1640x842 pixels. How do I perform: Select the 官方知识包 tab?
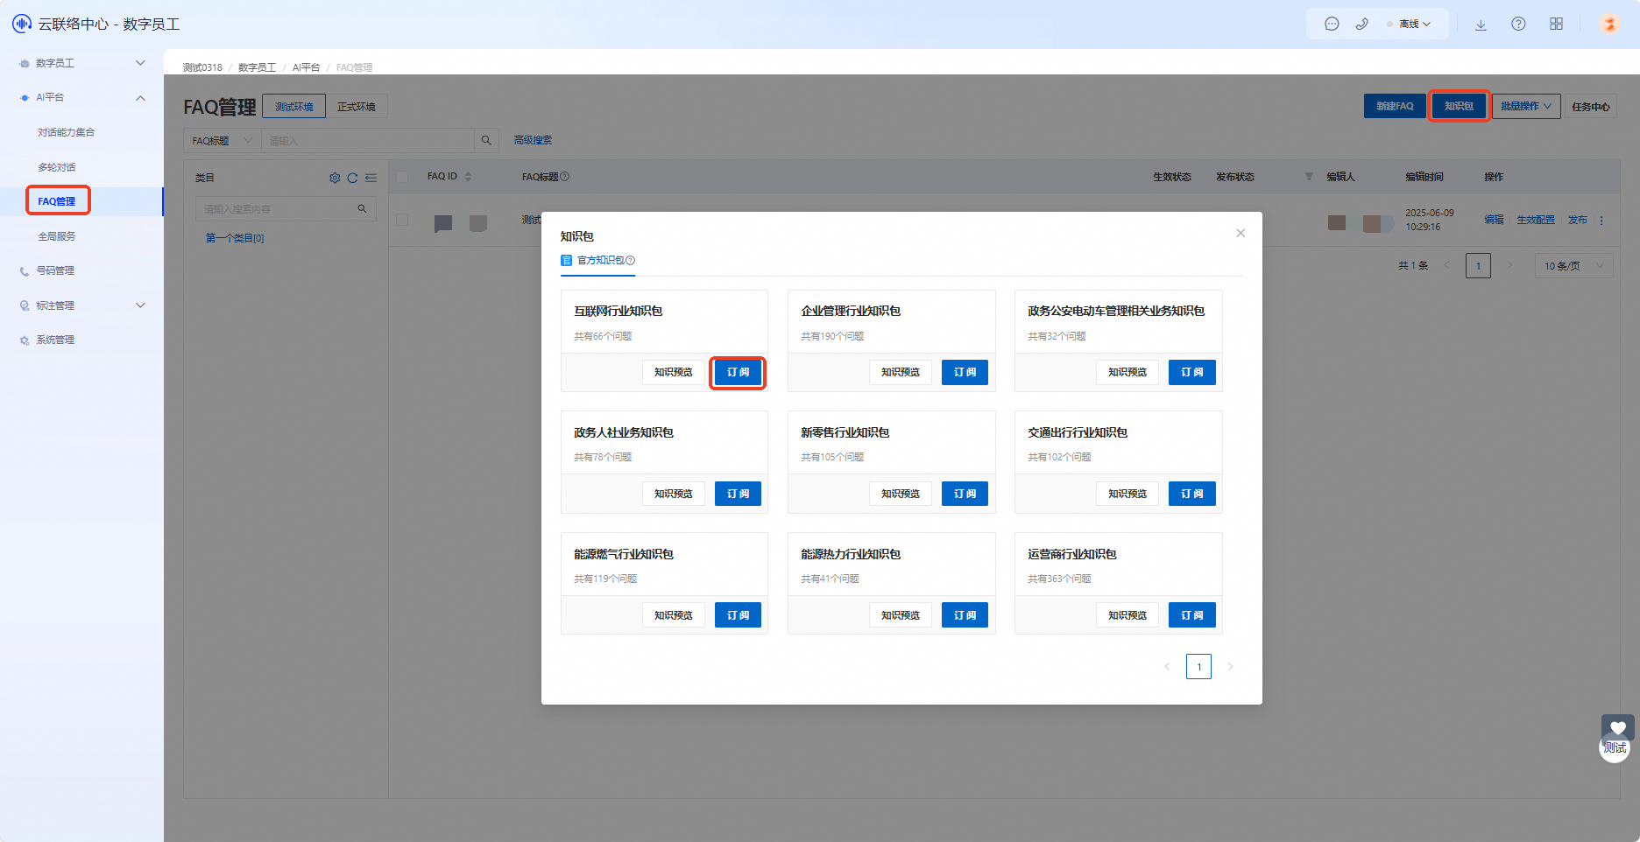(x=597, y=261)
